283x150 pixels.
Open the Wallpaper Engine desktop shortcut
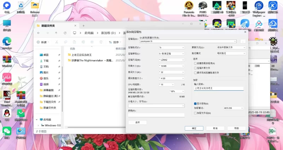click(259, 9)
